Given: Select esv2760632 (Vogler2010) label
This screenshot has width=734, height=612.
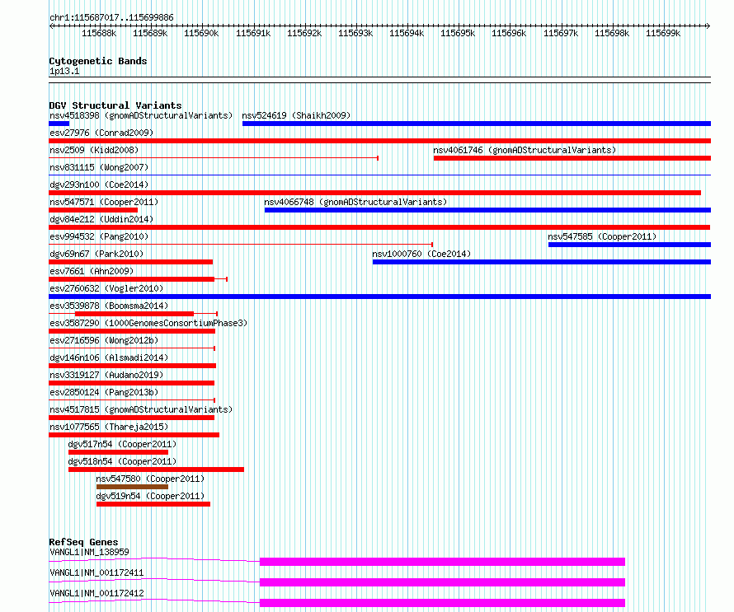Looking at the screenshot, I should (106, 288).
